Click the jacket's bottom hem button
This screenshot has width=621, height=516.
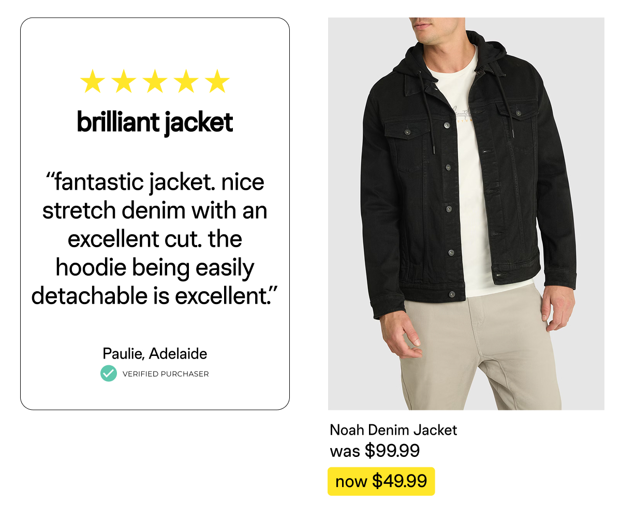[x=451, y=294]
